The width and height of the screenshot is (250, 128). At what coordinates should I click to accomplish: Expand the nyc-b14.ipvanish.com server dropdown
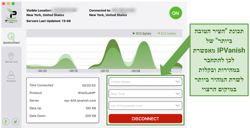145,105
